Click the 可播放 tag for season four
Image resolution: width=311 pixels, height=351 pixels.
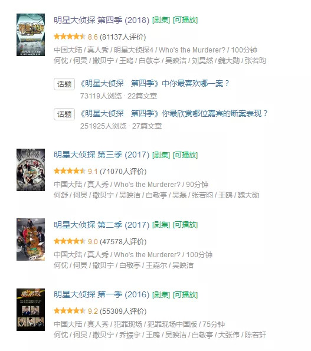coord(185,20)
